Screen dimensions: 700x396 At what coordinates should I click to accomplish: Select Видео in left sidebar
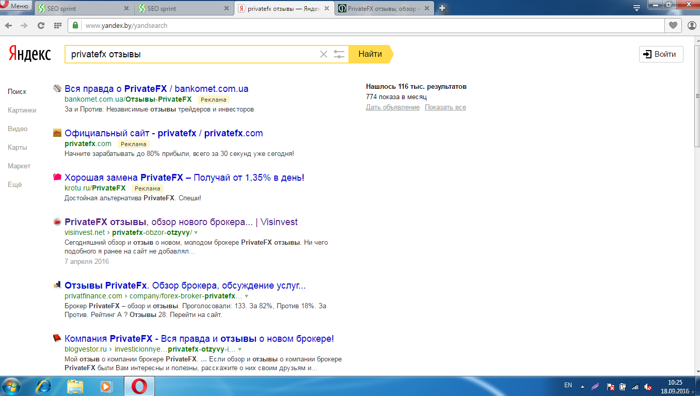[18, 129]
